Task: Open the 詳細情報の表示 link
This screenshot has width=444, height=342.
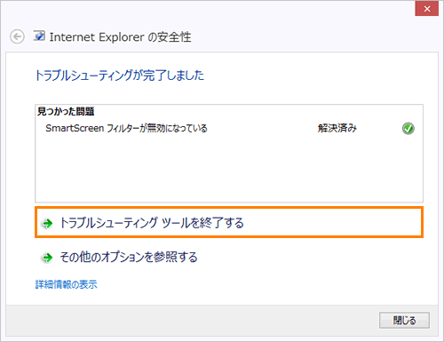Action: (67, 284)
